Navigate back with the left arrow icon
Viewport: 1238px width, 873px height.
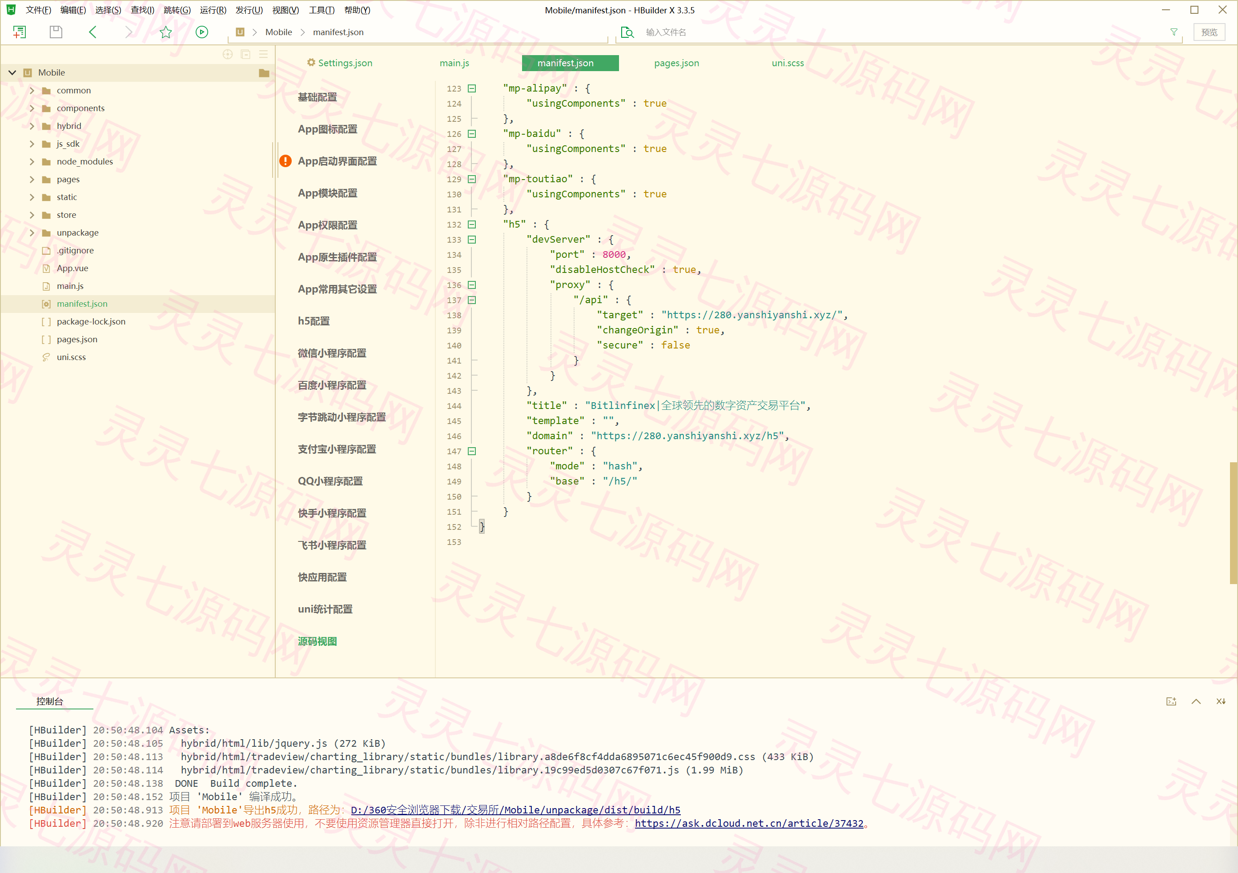pyautogui.click(x=93, y=32)
